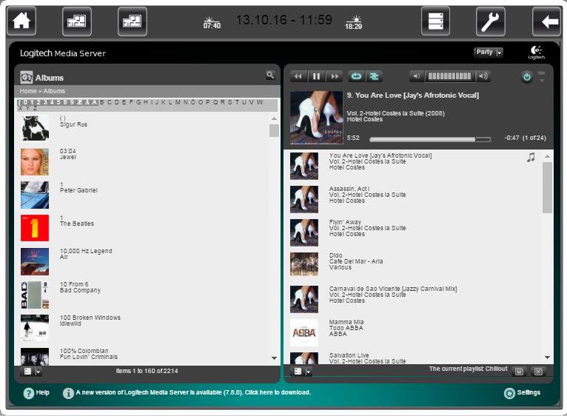Click the now playing song title
This screenshot has height=416, width=567.
point(412,95)
